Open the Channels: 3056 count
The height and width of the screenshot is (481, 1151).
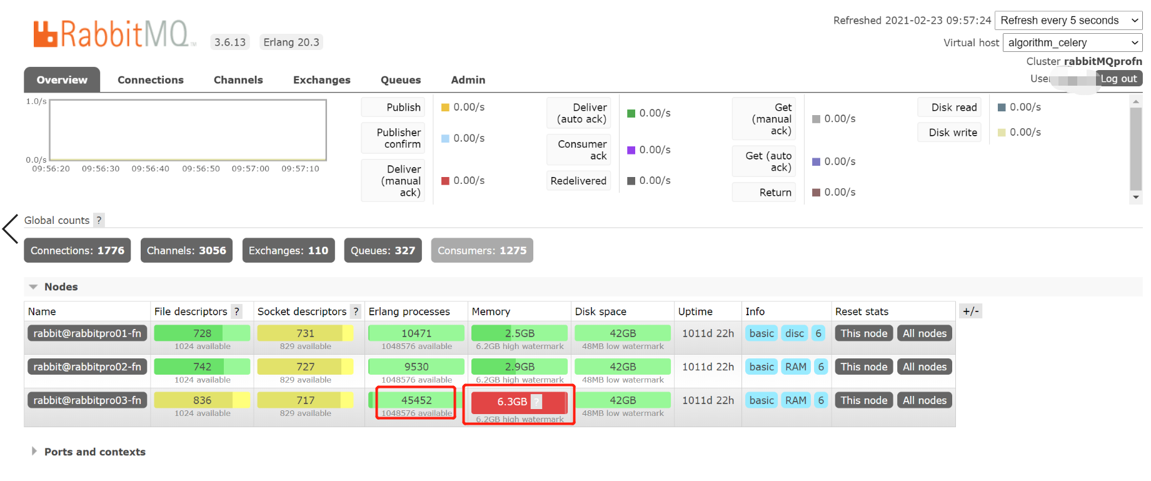pos(186,250)
